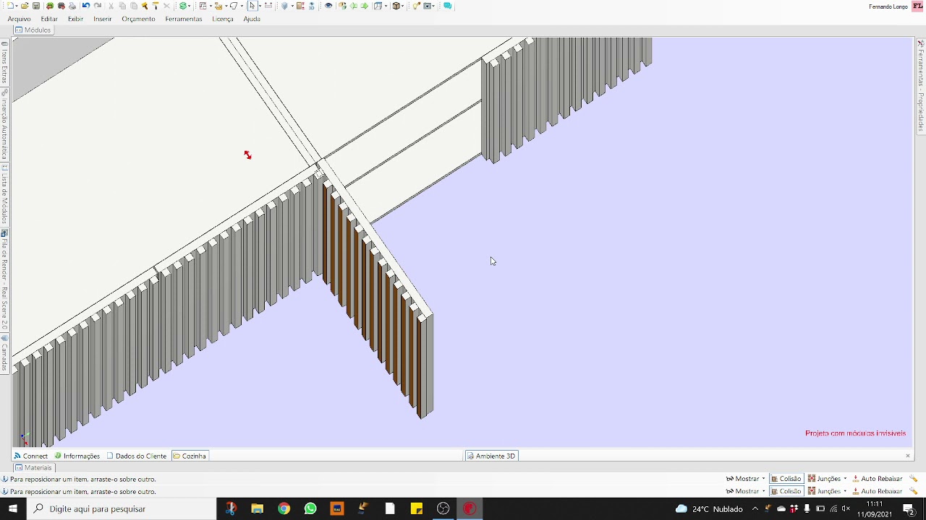Click the Delete X toolbar icon
This screenshot has height=520, width=926.
click(166, 6)
